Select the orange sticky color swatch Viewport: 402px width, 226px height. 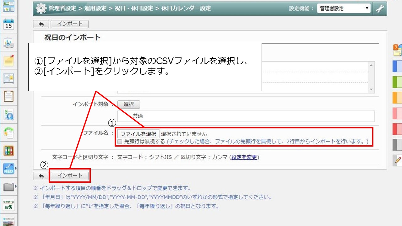click(398, 98)
